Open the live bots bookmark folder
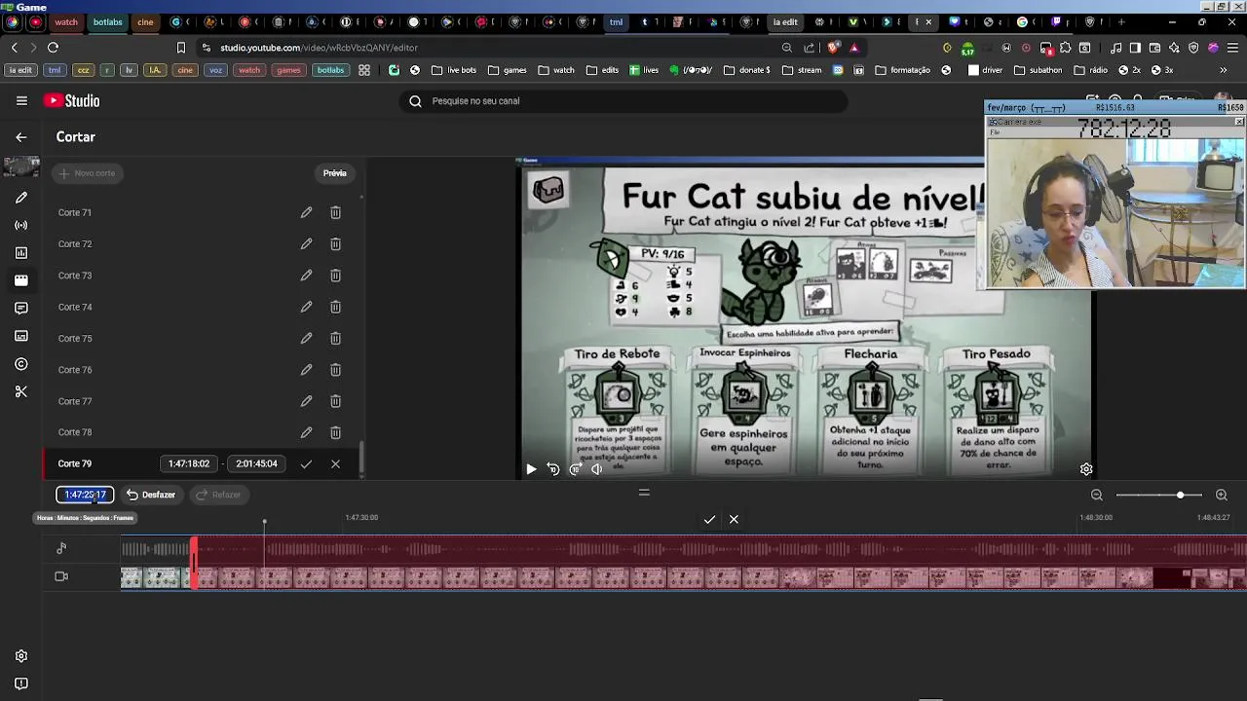 pos(454,70)
